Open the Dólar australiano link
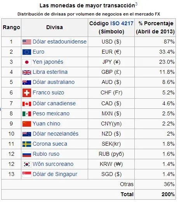The width and height of the screenshot is (179, 202). coord(54,82)
